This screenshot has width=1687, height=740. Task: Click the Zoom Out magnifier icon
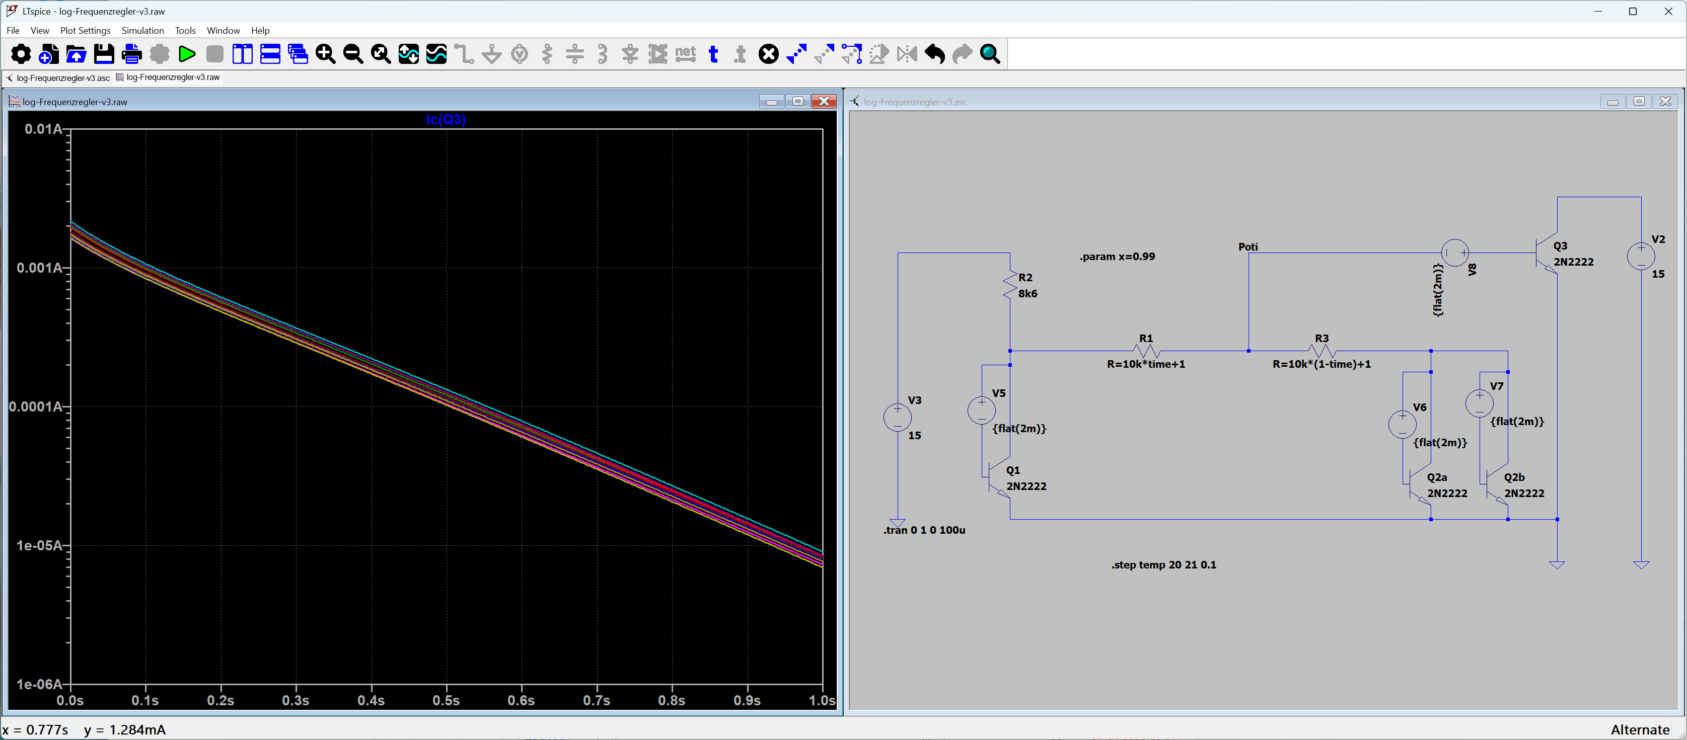click(x=353, y=54)
